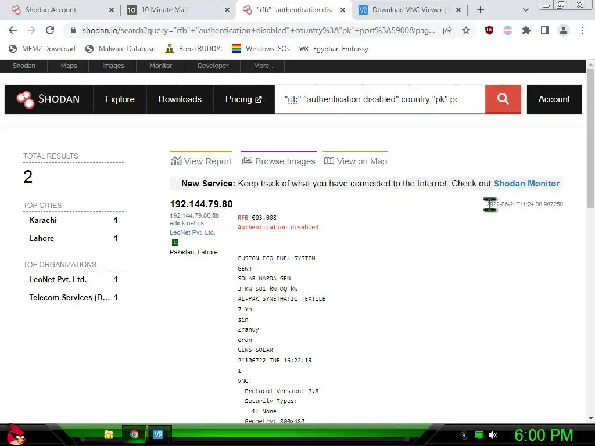
Task: Expand the More... menu in the top bar
Action: pos(263,66)
